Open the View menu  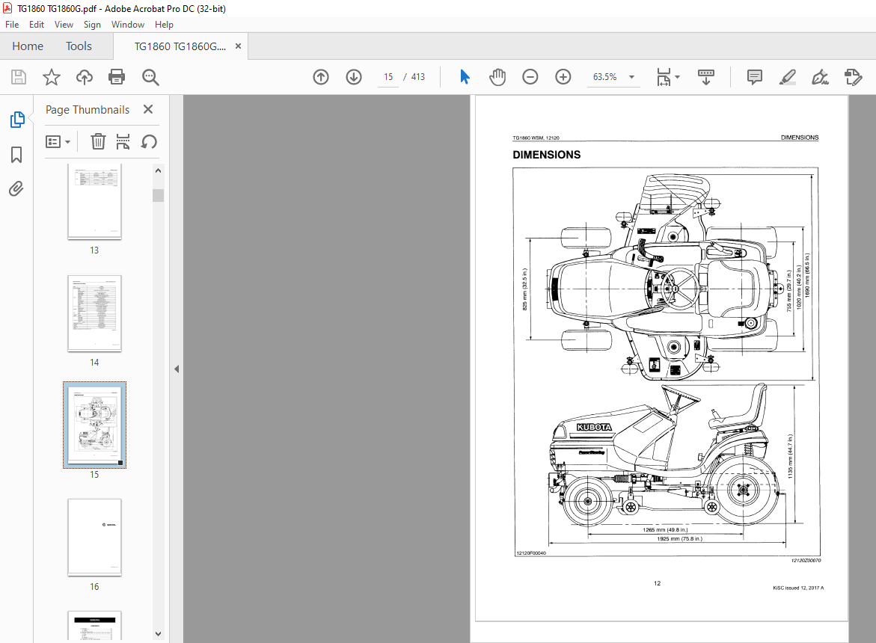64,25
